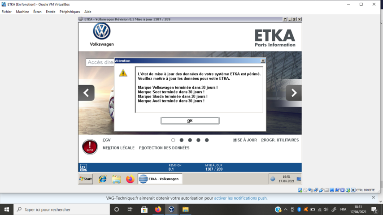Screen dimensions: 383x215
Task: Select the first carousel dot
Action: coord(173,140)
